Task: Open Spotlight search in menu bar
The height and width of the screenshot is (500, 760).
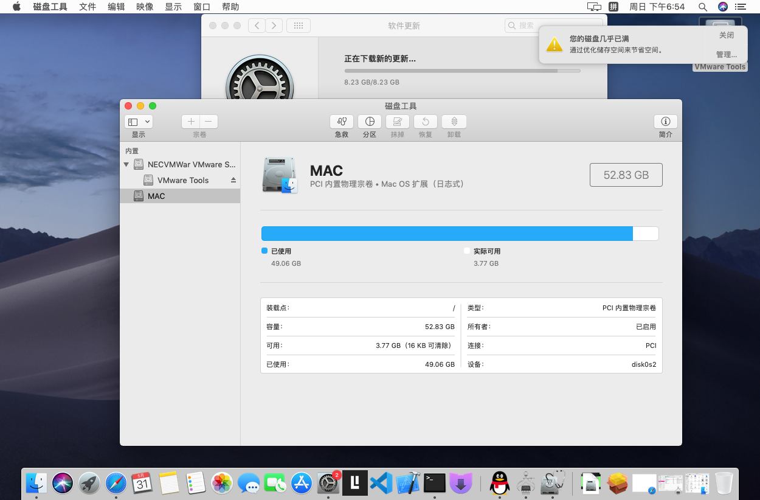Action: (x=702, y=7)
